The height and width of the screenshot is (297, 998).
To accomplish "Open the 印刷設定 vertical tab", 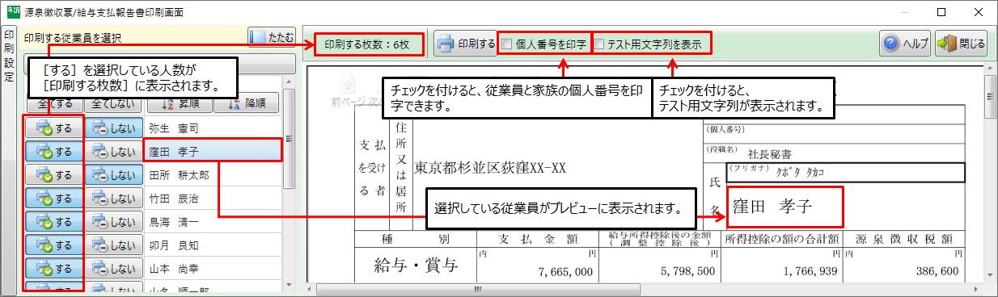I will point(9,56).
